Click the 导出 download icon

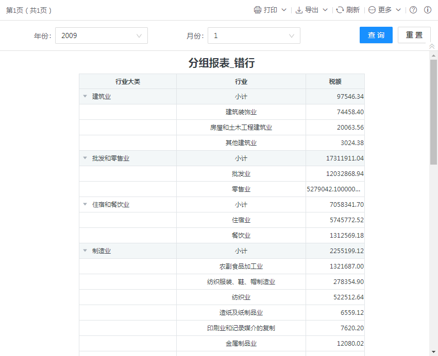click(299, 10)
